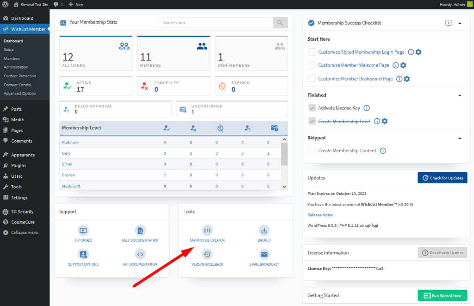Viewport: 474px width, 306px height.
Task: Collapse the Skipped checklist section
Action: [x=460, y=138]
